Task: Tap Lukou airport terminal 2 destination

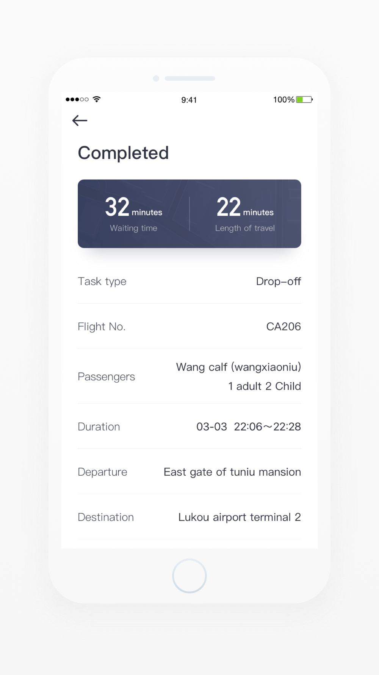Action: tap(240, 517)
